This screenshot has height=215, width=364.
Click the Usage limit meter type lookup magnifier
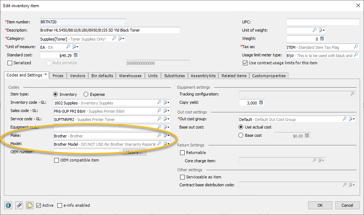tap(356, 55)
